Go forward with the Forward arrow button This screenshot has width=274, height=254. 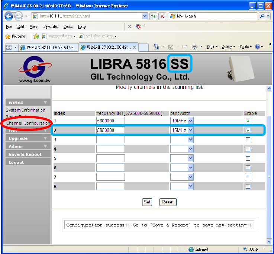18,16
